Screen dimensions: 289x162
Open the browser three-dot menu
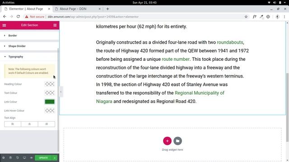pyautogui.click(x=284, y=17)
